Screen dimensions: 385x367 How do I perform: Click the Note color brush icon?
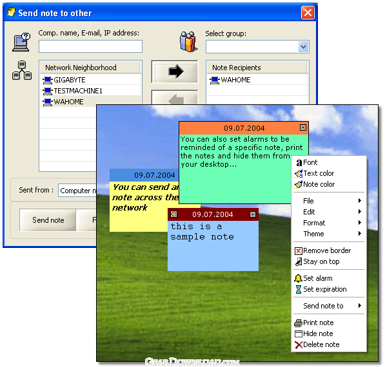click(x=299, y=184)
